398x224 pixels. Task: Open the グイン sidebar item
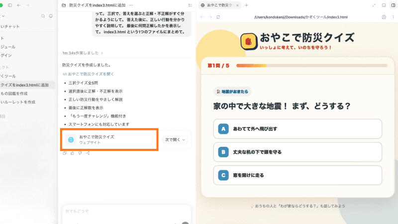click(x=6, y=55)
